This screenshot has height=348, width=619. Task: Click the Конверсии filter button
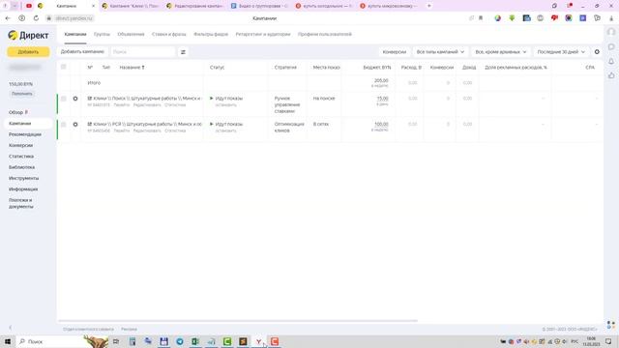394,52
